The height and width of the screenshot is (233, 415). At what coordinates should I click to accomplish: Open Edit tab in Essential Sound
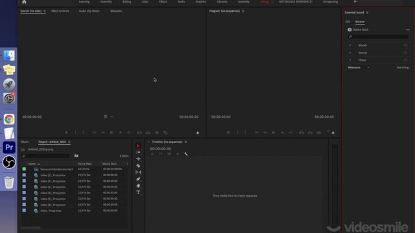click(348, 21)
